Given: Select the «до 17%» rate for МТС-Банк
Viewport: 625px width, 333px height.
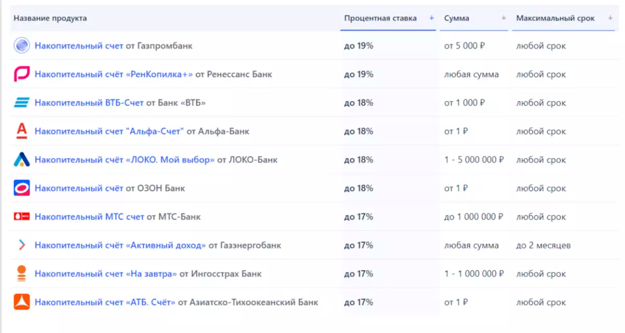Looking at the screenshot, I should pyautogui.click(x=359, y=217).
